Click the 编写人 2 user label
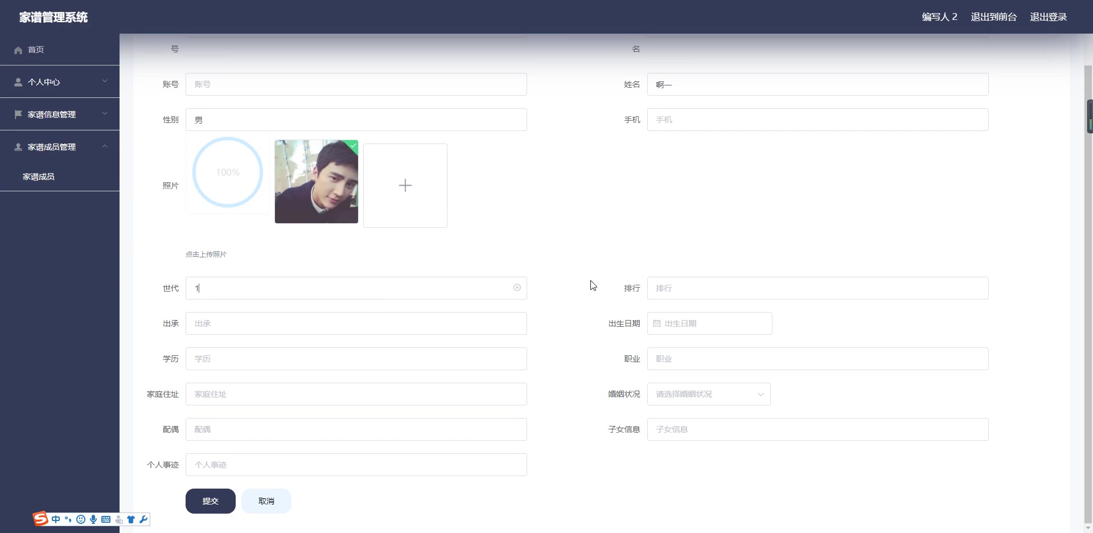The height and width of the screenshot is (533, 1093). (x=939, y=17)
